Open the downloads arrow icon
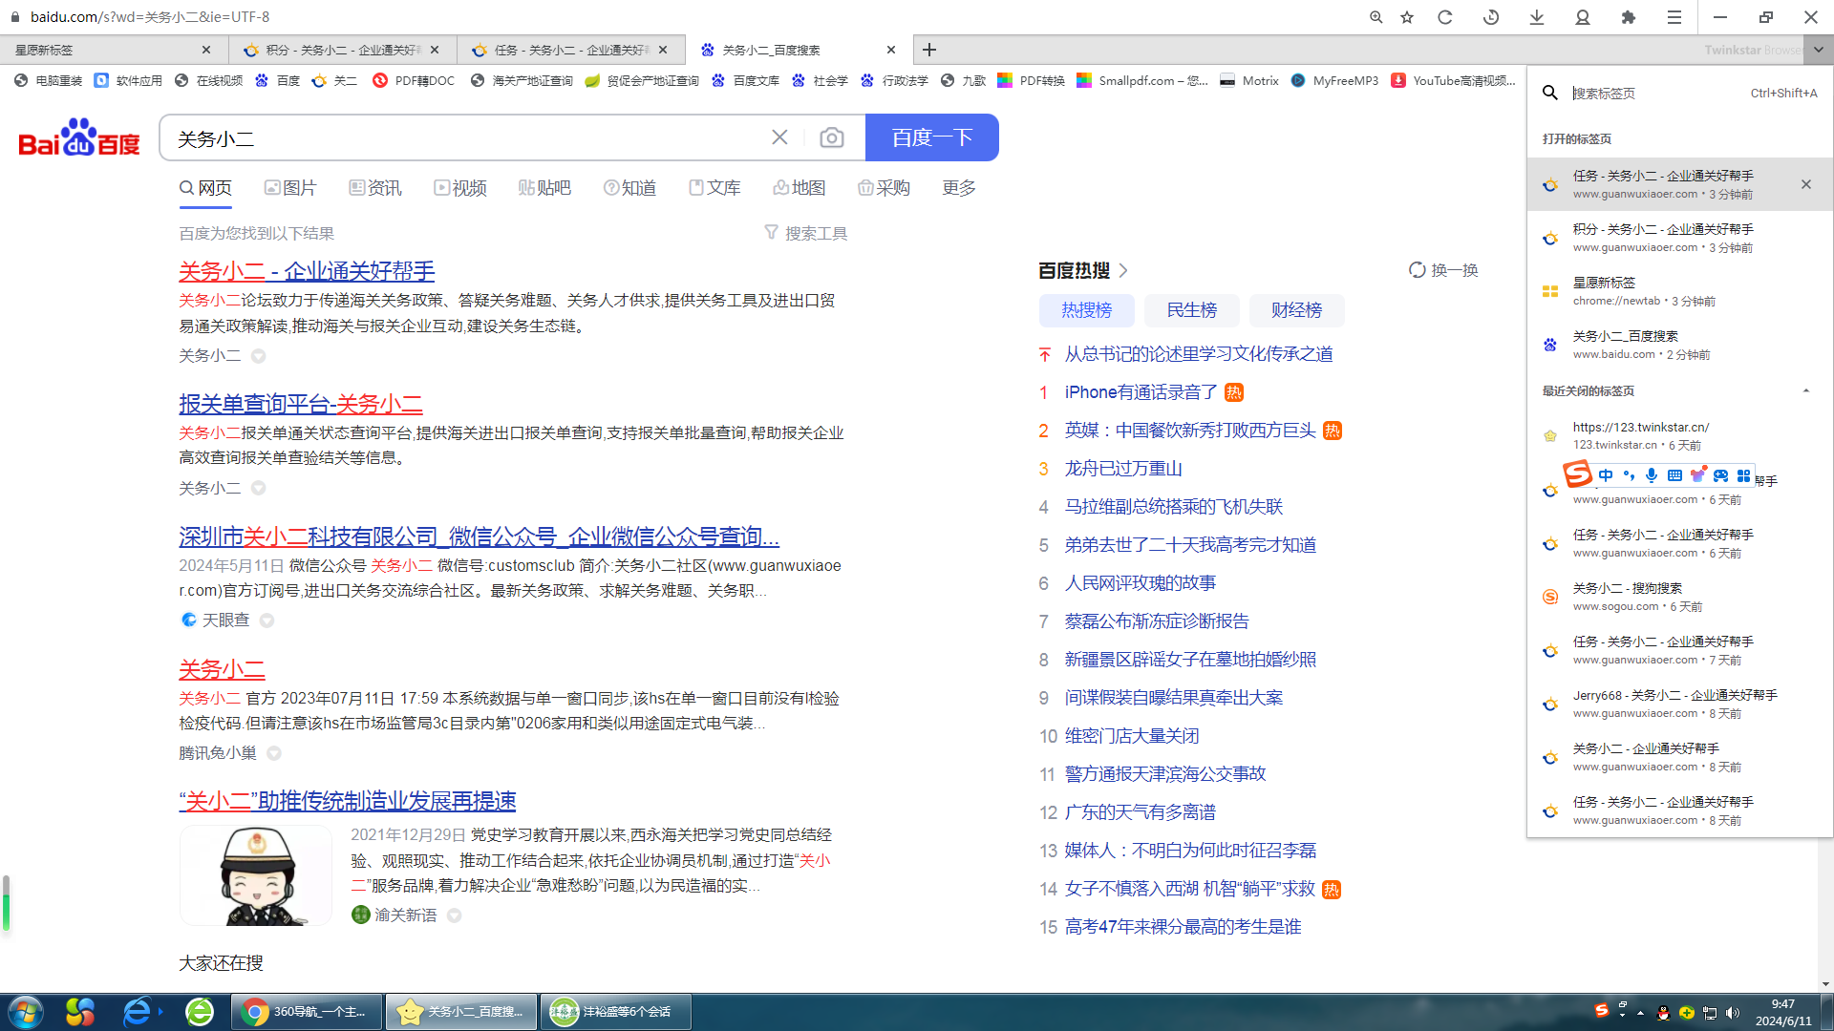Image resolution: width=1834 pixels, height=1031 pixels. [1537, 17]
